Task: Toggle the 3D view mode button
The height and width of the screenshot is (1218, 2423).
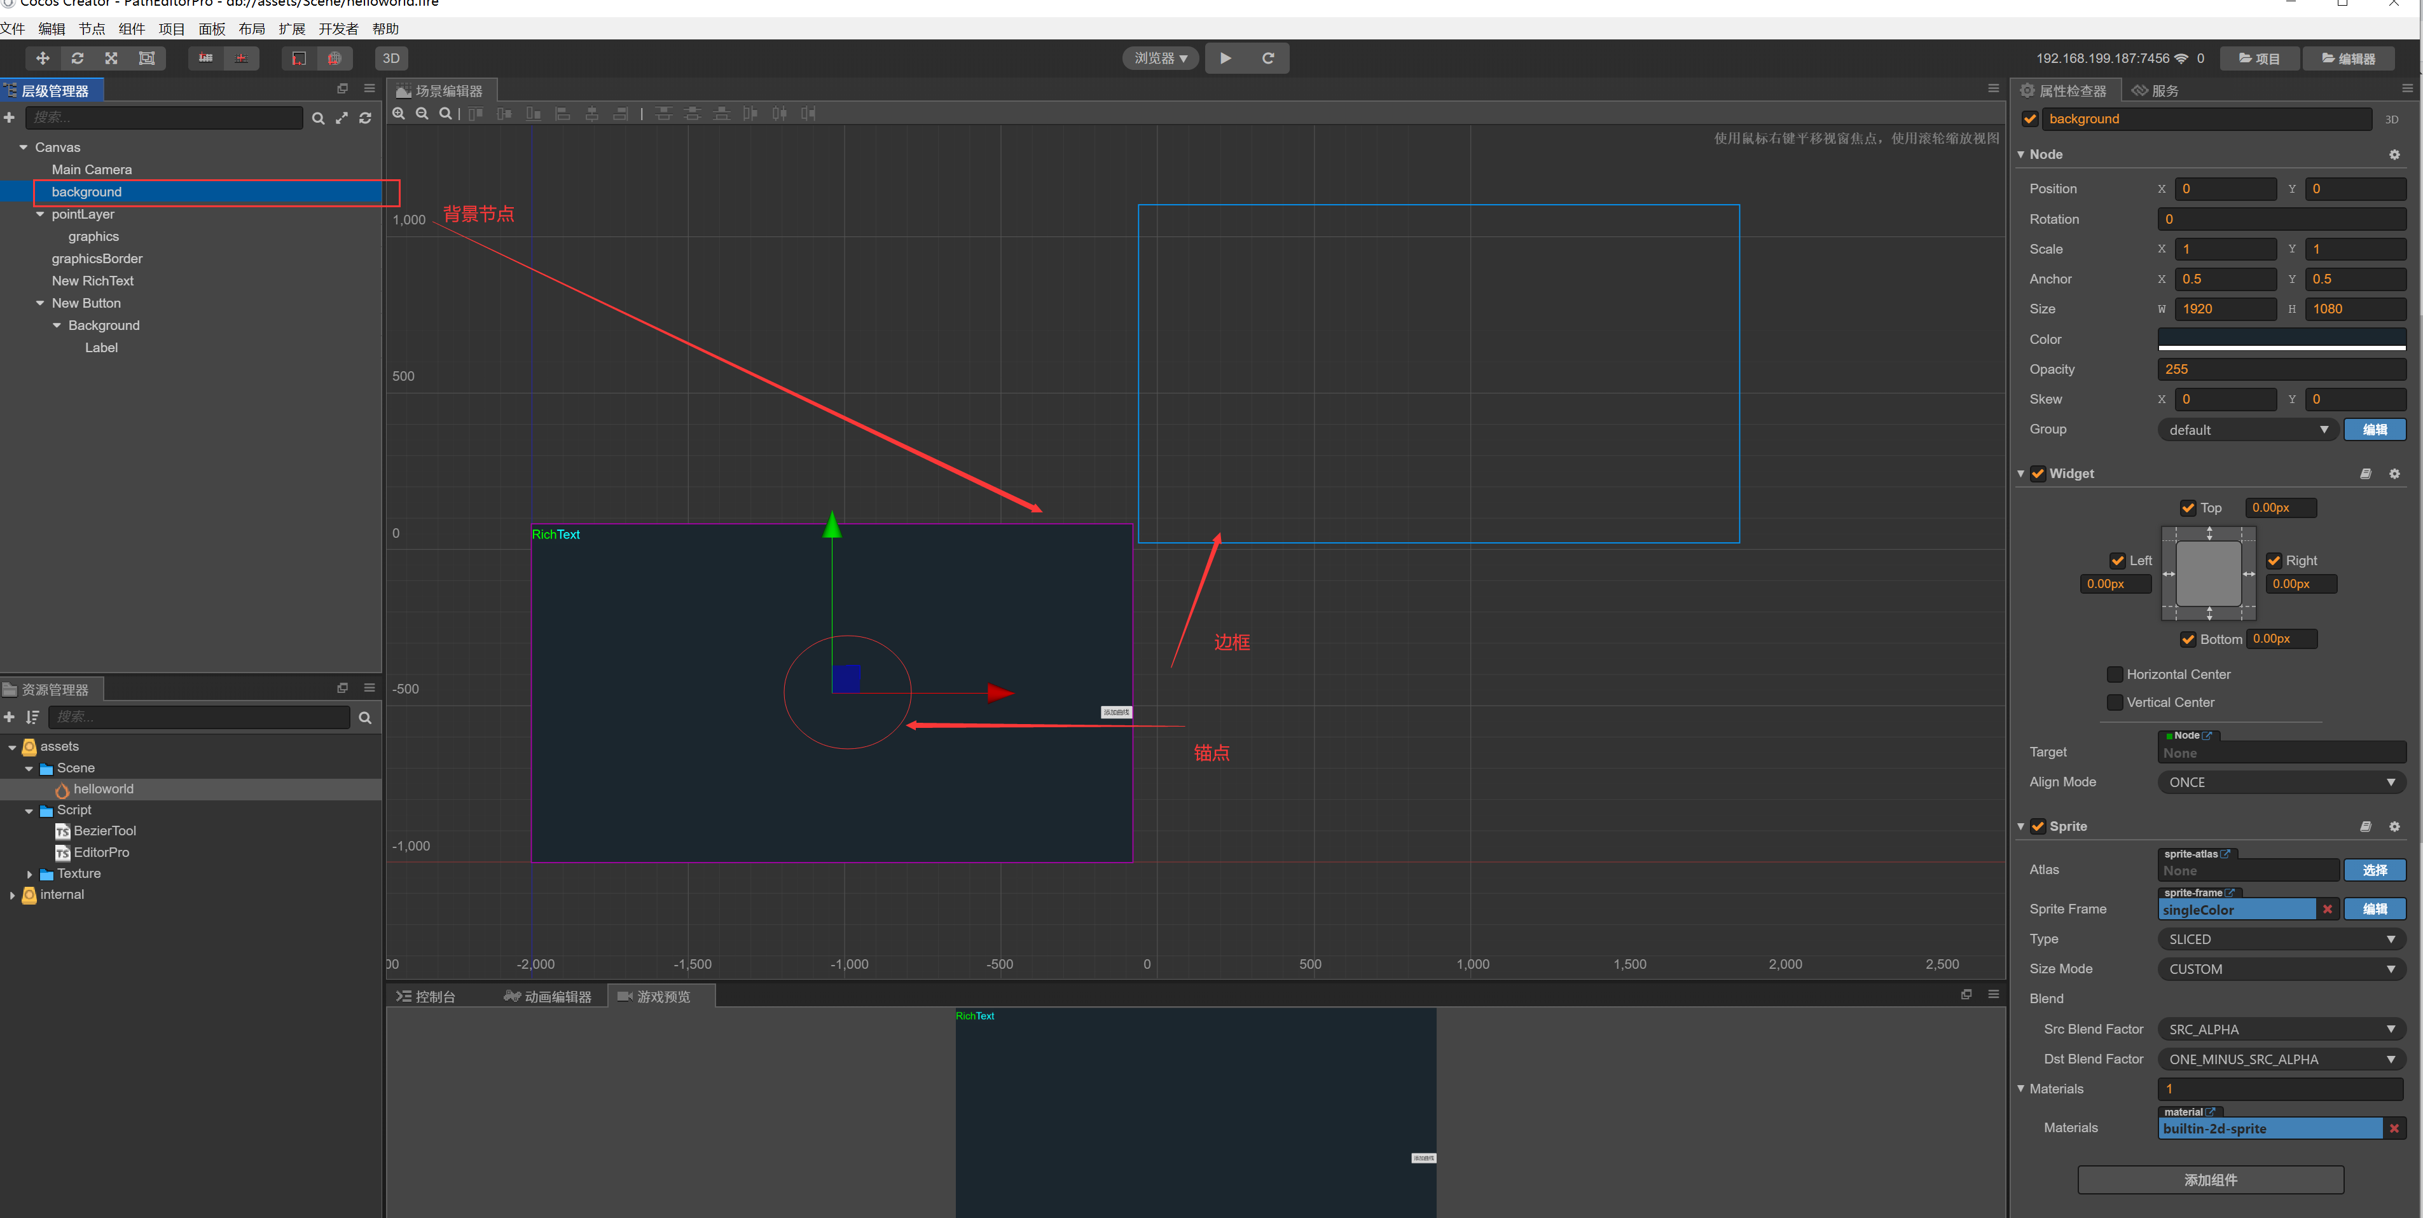Action: pos(390,58)
